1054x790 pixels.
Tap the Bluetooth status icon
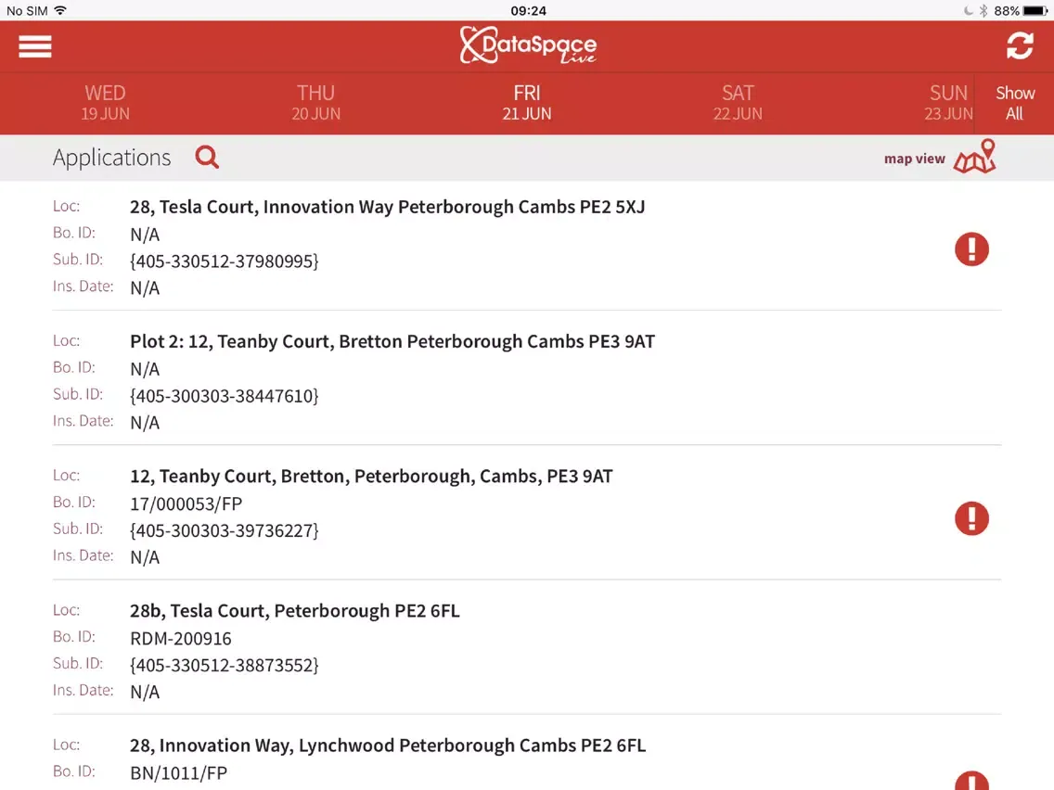click(x=983, y=11)
